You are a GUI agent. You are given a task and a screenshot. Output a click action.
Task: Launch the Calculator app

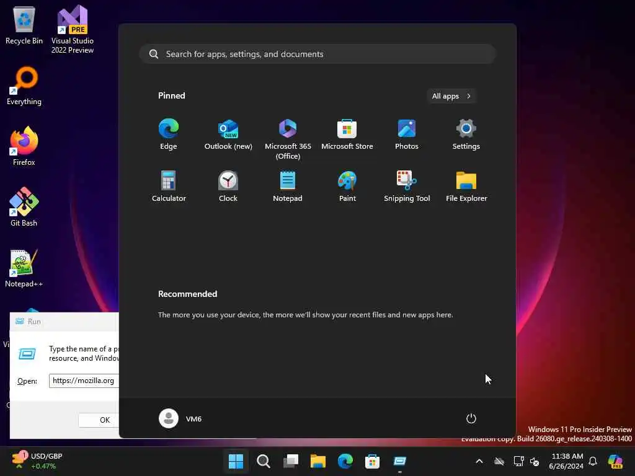(x=169, y=187)
